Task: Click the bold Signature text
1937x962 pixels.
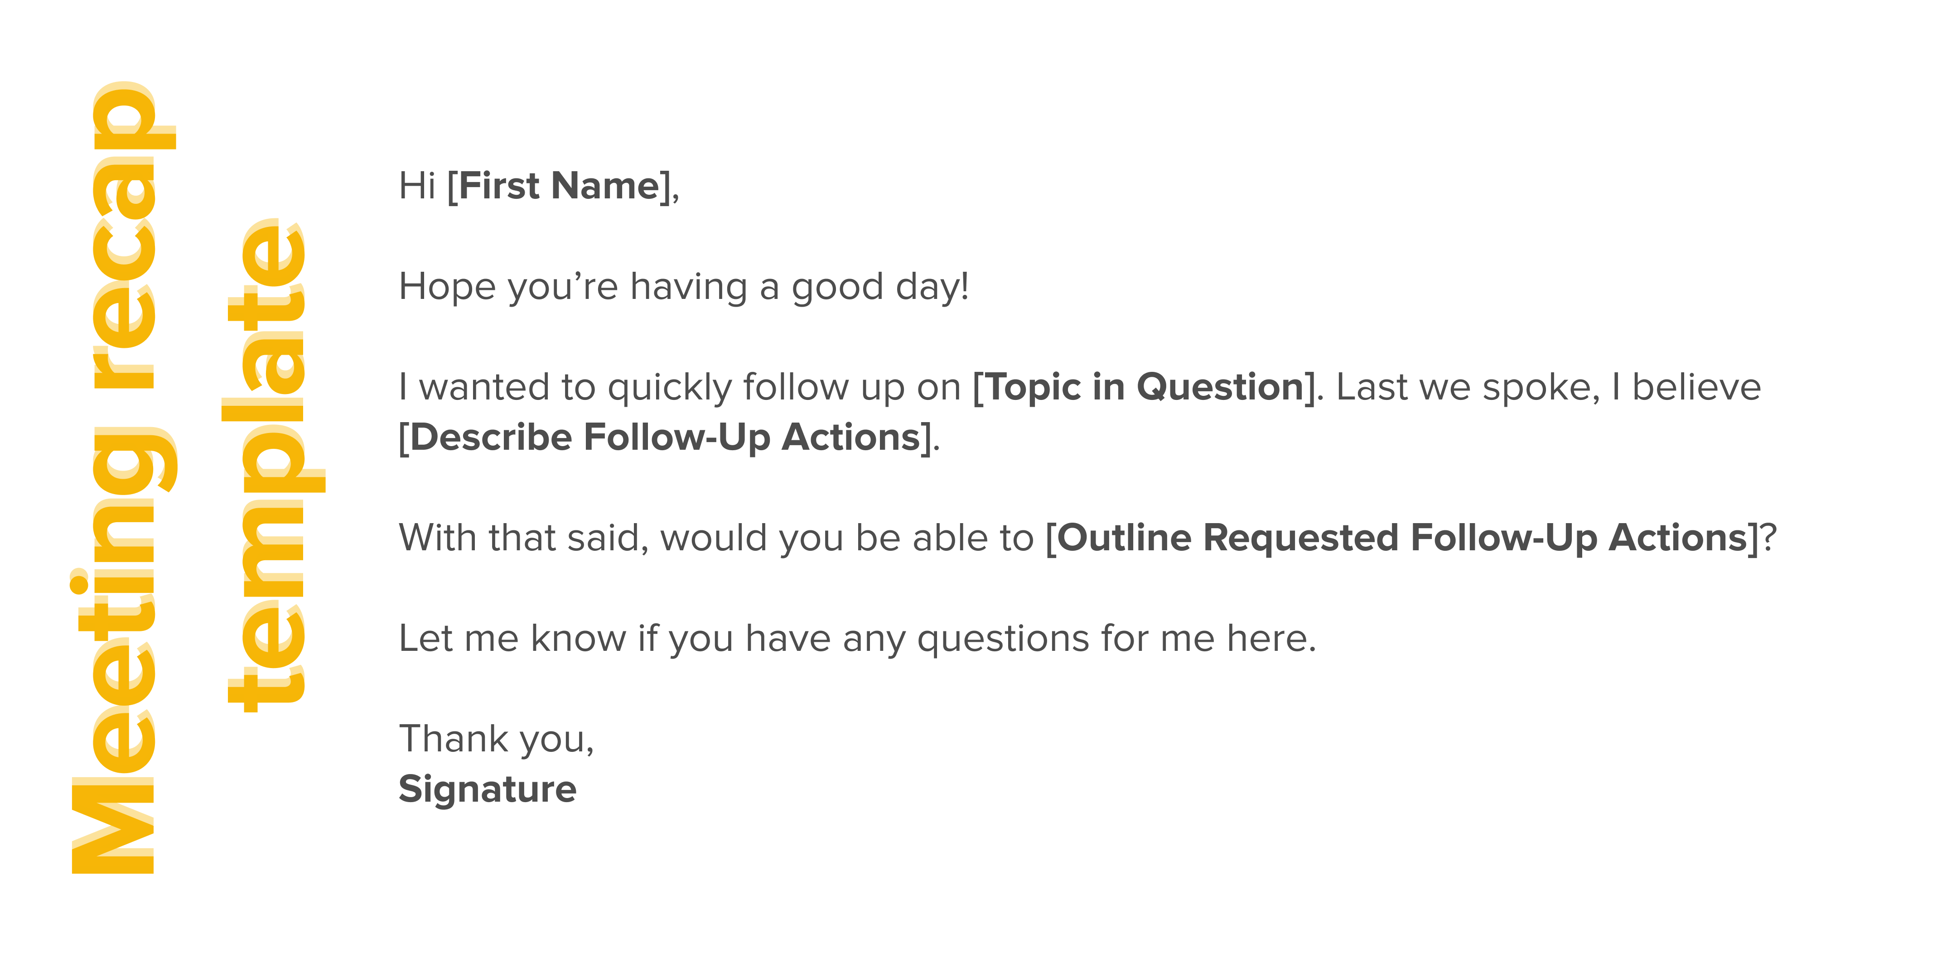Action: [487, 789]
